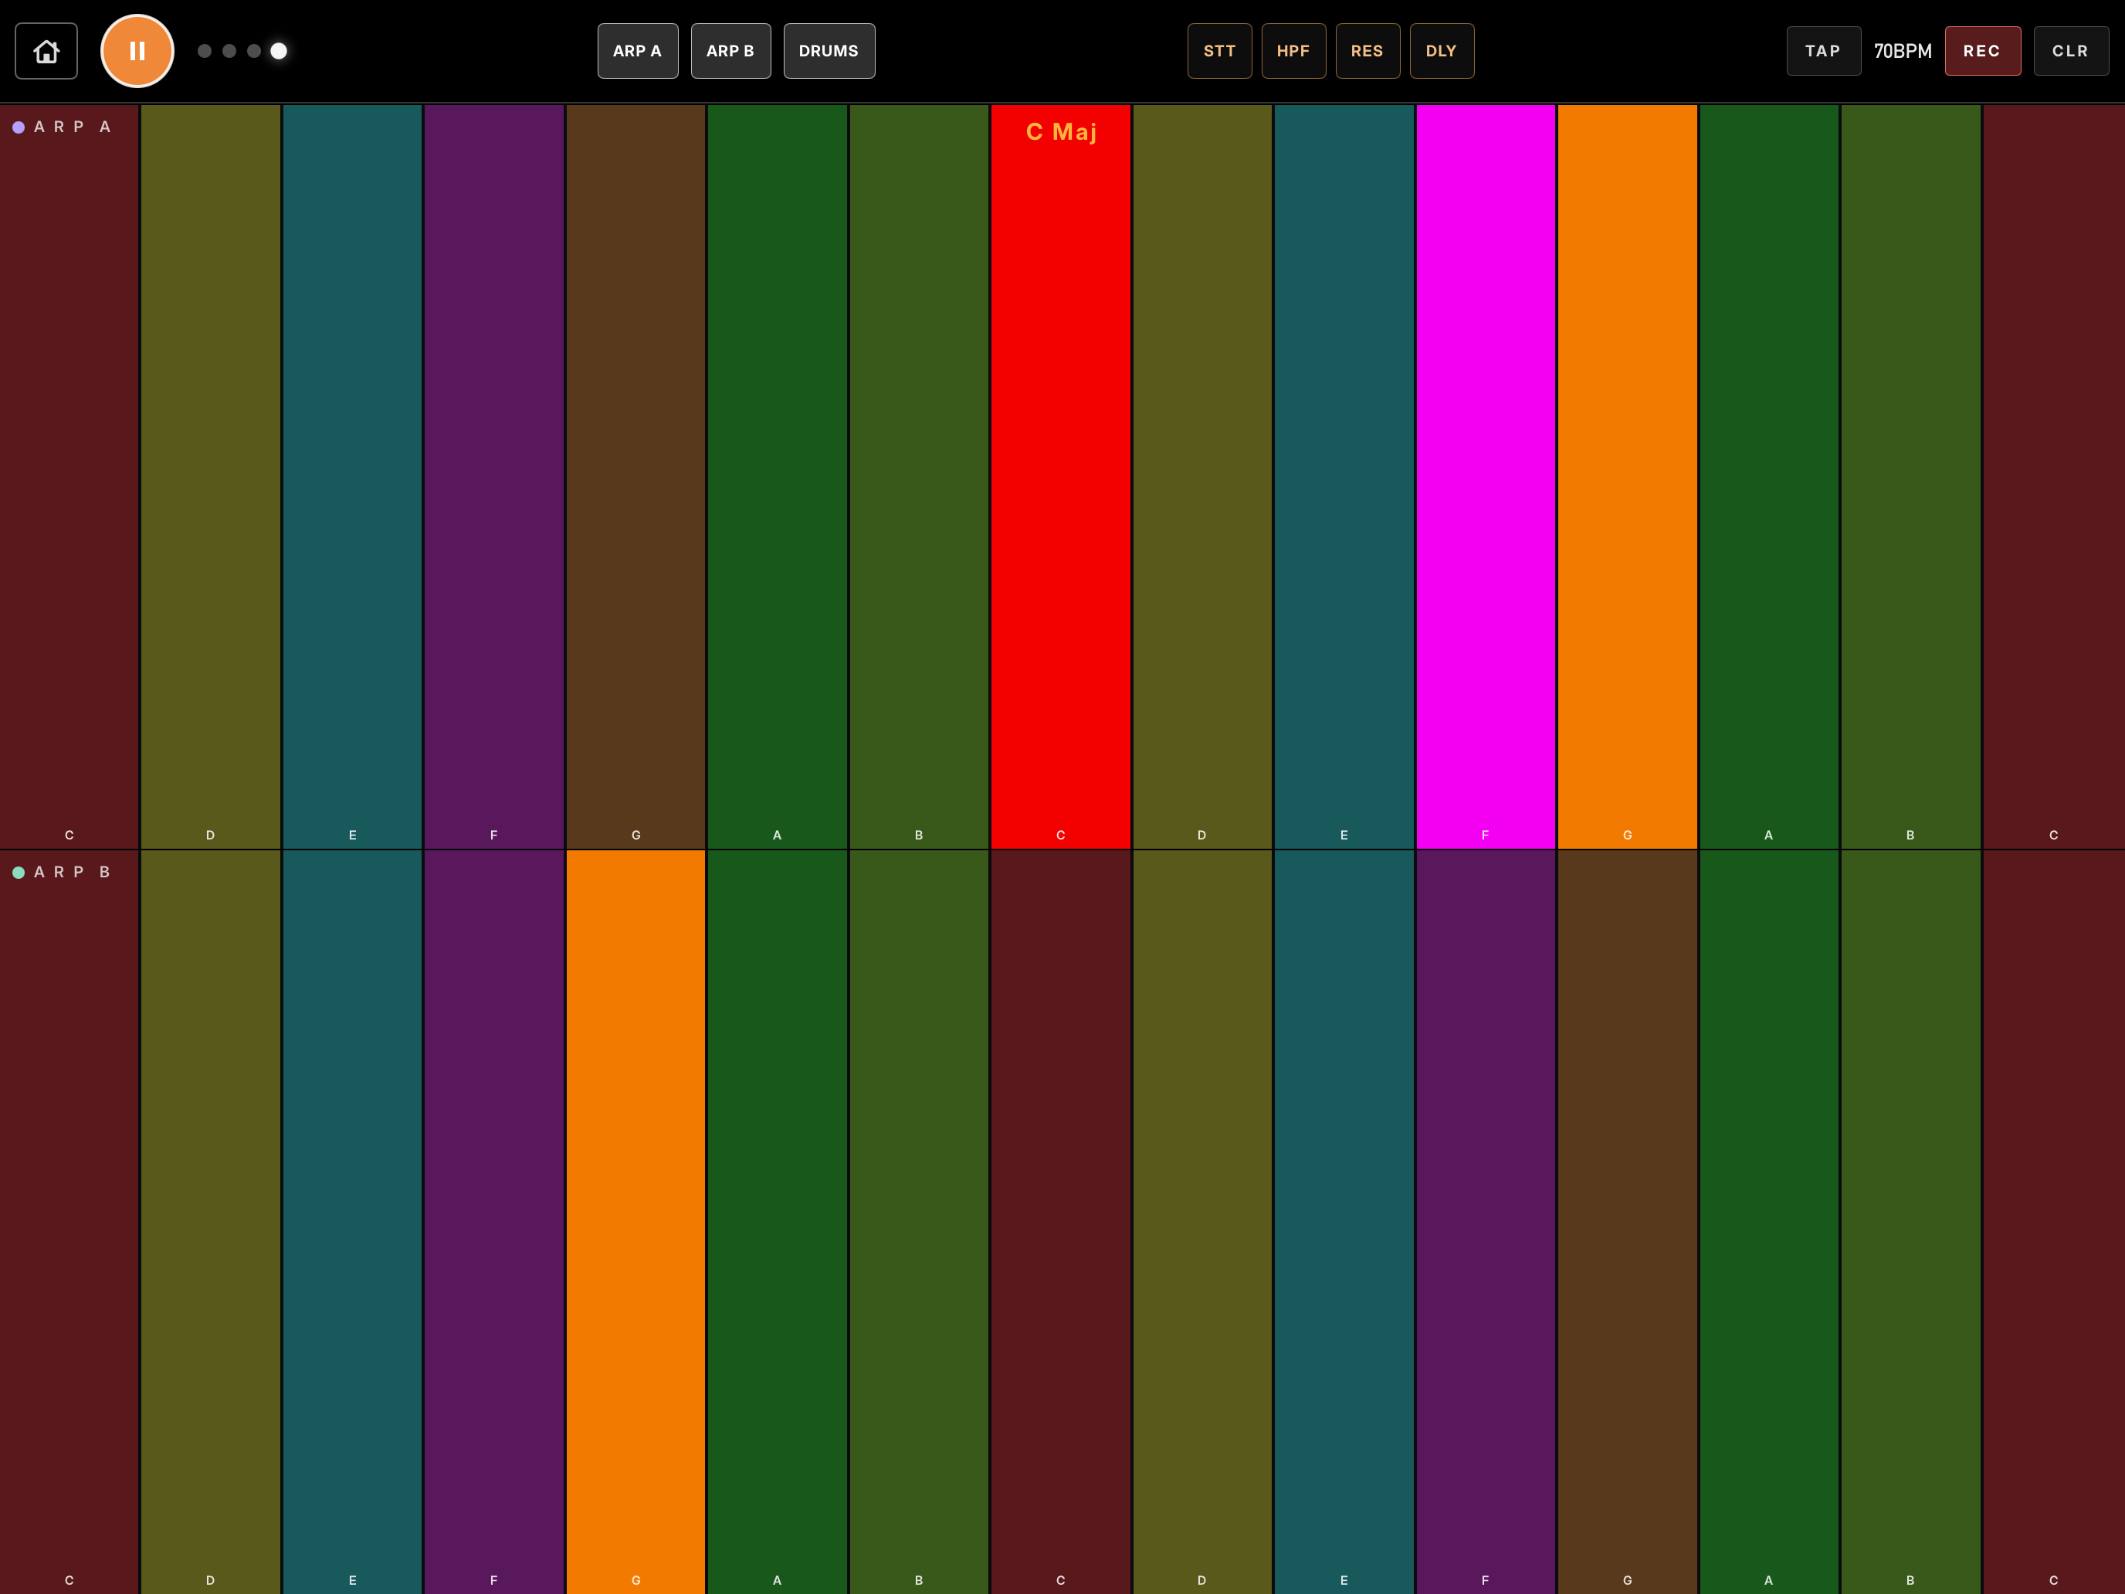The width and height of the screenshot is (2125, 1594).
Task: Tap the red C Maj pad in ARP A
Action: [x=1061, y=477]
